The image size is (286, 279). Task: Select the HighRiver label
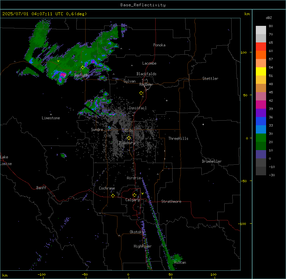coord(143,246)
